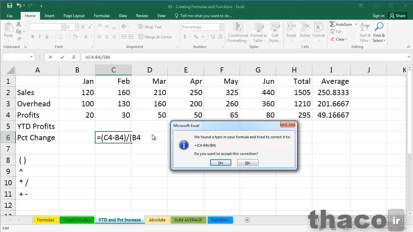Image resolution: width=413 pixels, height=232 pixels.
Task: Toggle Center horizontal alignment
Action: (107, 37)
